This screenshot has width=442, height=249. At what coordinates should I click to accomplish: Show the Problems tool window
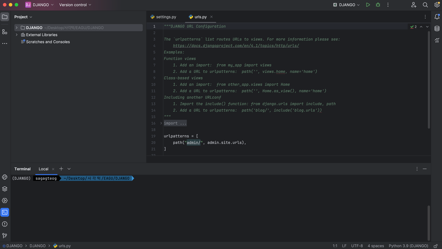pyautogui.click(x=5, y=224)
